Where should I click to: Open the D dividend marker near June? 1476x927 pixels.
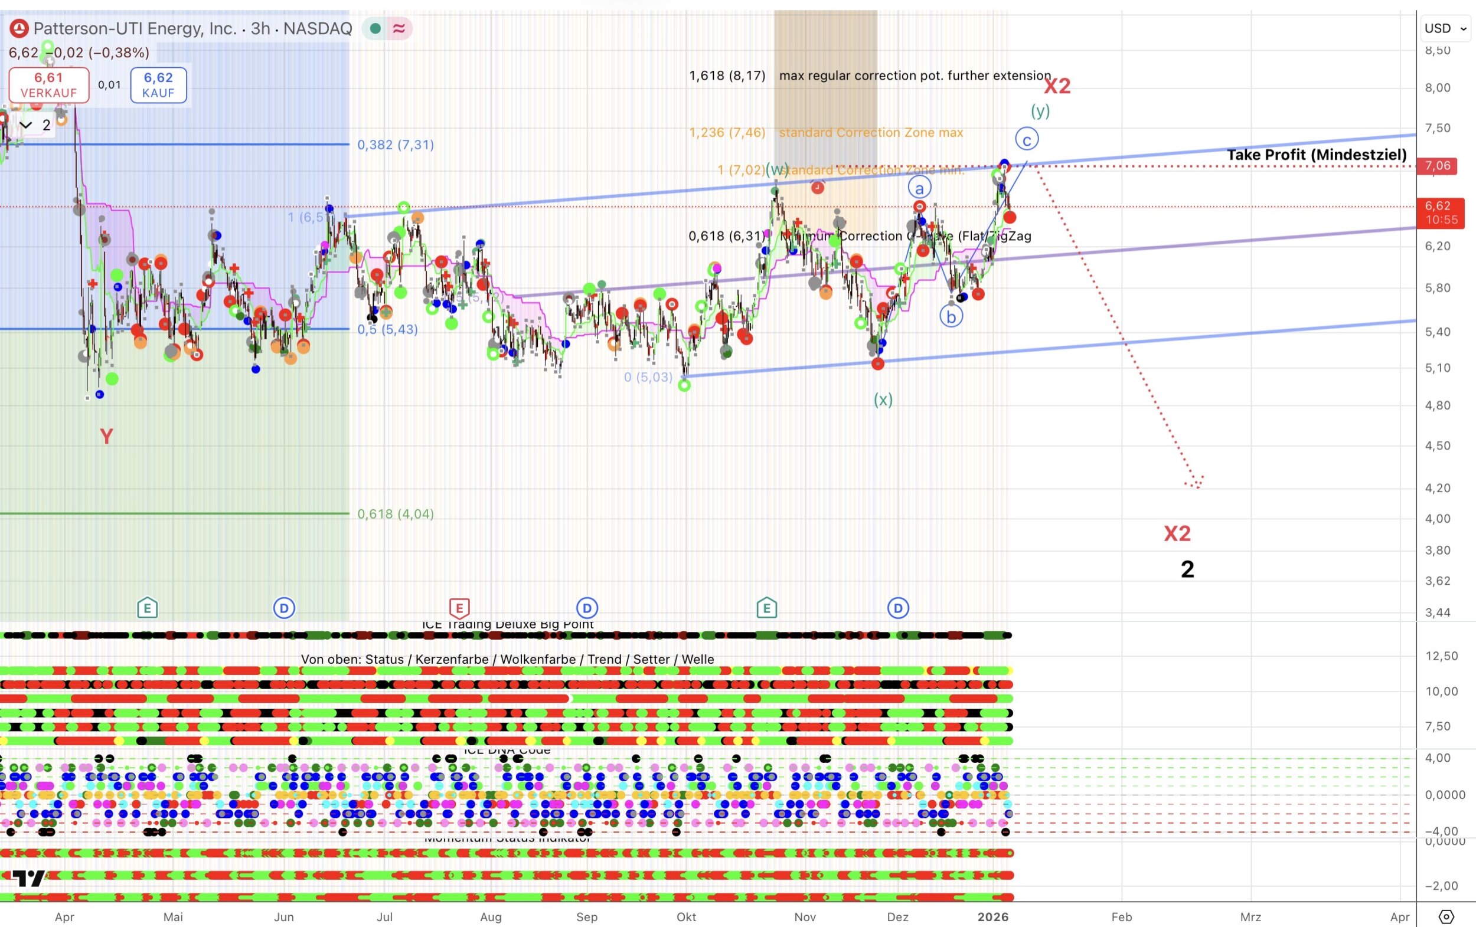[284, 608]
